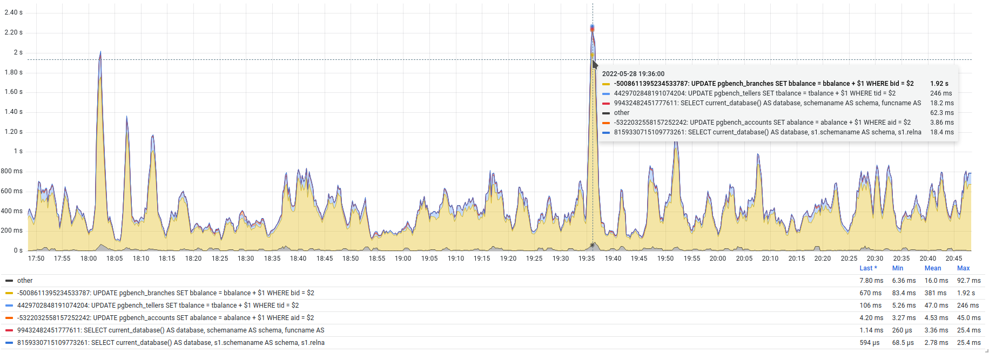Click the 20:45 label on the time axis

pos(954,259)
